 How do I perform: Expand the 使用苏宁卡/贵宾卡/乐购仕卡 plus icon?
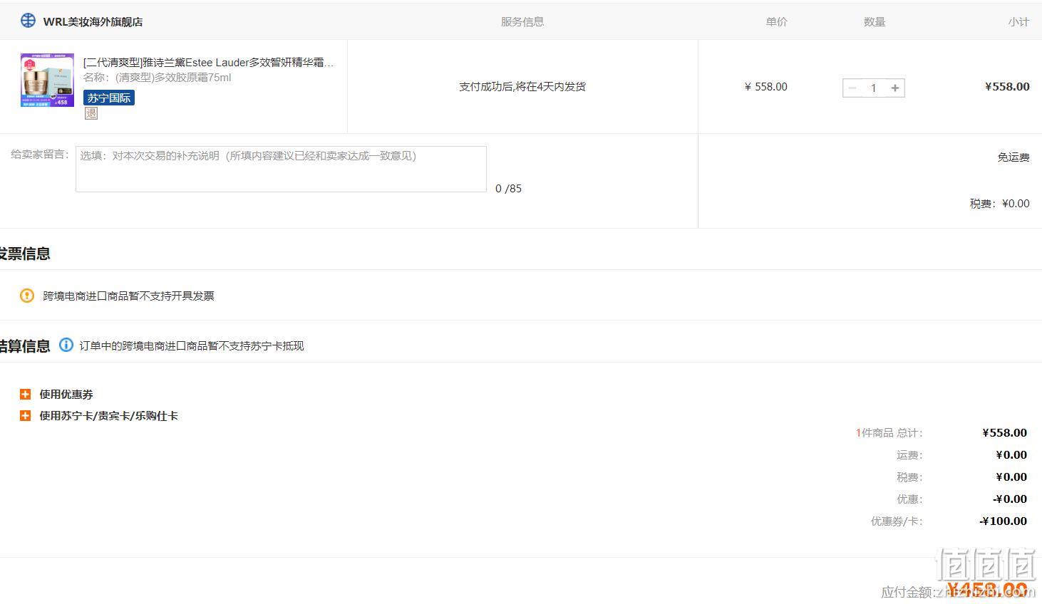(25, 415)
